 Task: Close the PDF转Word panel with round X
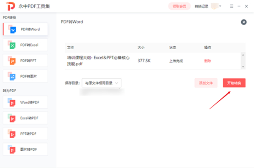(244, 22)
